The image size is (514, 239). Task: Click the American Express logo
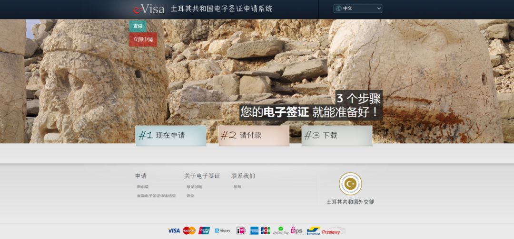[254, 231]
